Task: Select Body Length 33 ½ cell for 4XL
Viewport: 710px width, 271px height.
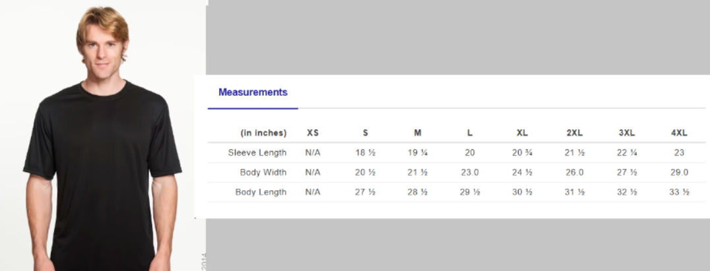Action: (679, 192)
